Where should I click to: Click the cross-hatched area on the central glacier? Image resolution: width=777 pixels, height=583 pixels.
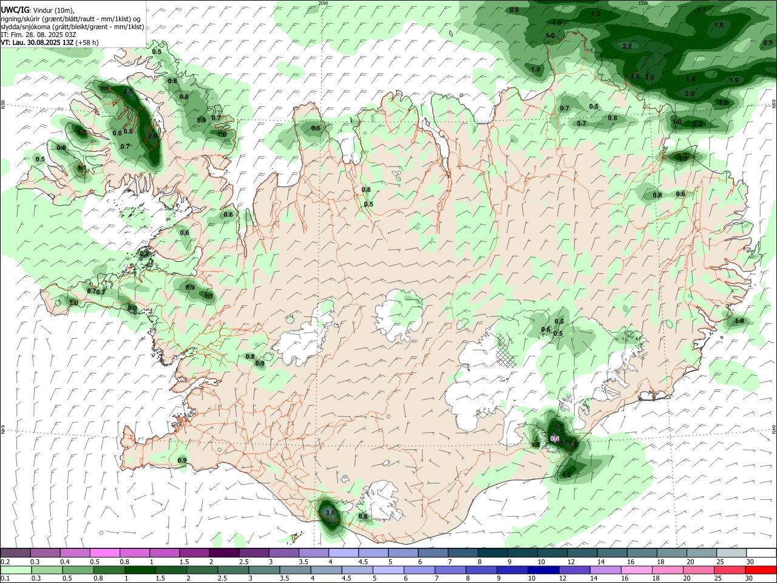pyautogui.click(x=506, y=350)
